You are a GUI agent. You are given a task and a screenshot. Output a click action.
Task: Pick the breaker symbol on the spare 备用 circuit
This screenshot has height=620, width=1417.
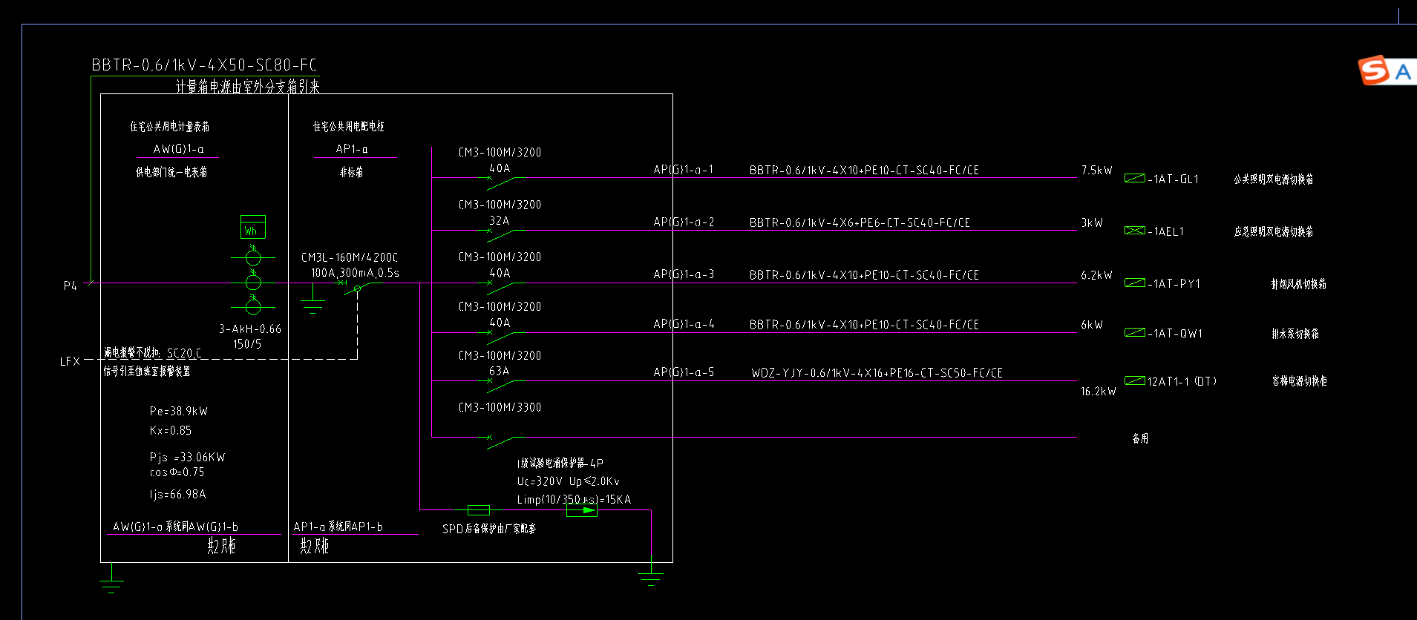[x=500, y=441]
